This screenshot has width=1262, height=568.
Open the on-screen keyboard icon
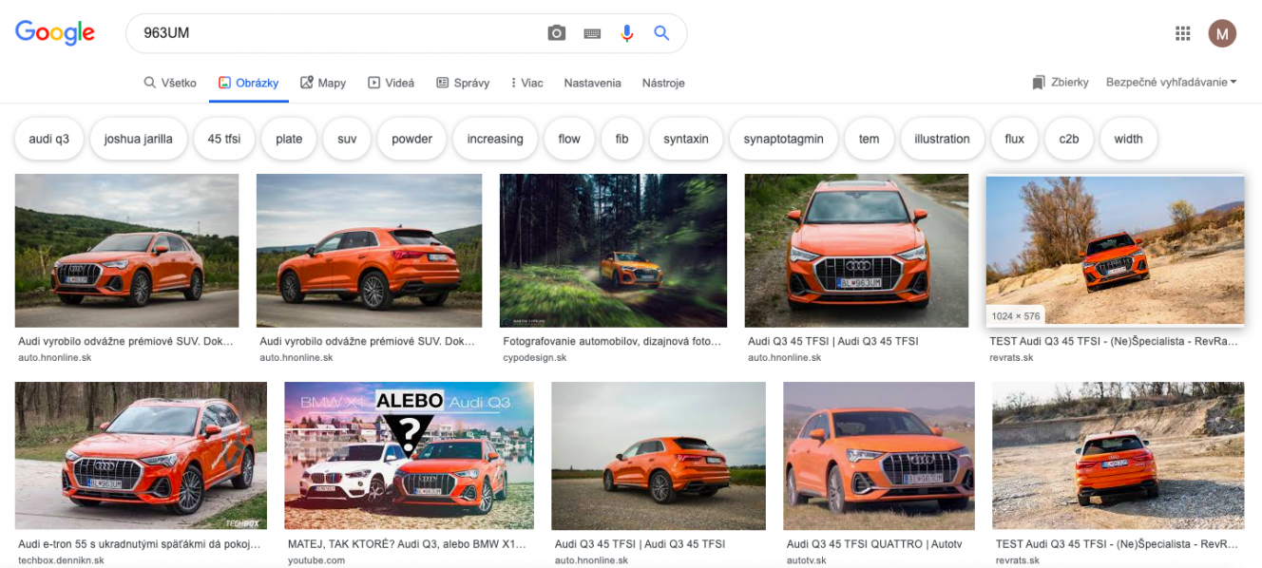click(x=592, y=33)
